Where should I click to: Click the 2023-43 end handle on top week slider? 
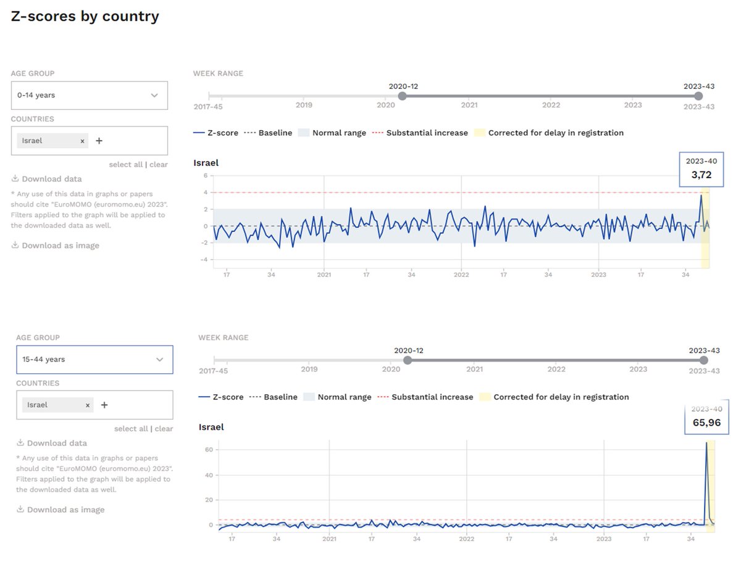click(698, 96)
